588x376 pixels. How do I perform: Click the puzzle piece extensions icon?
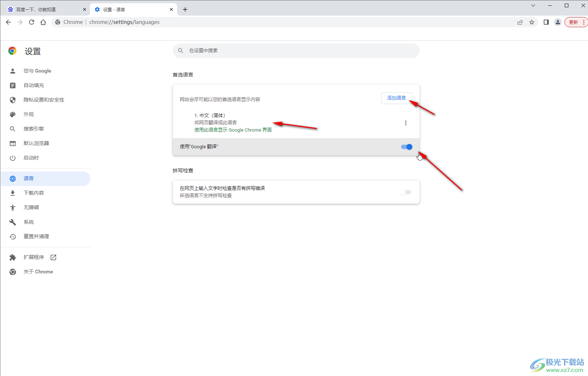click(x=13, y=257)
